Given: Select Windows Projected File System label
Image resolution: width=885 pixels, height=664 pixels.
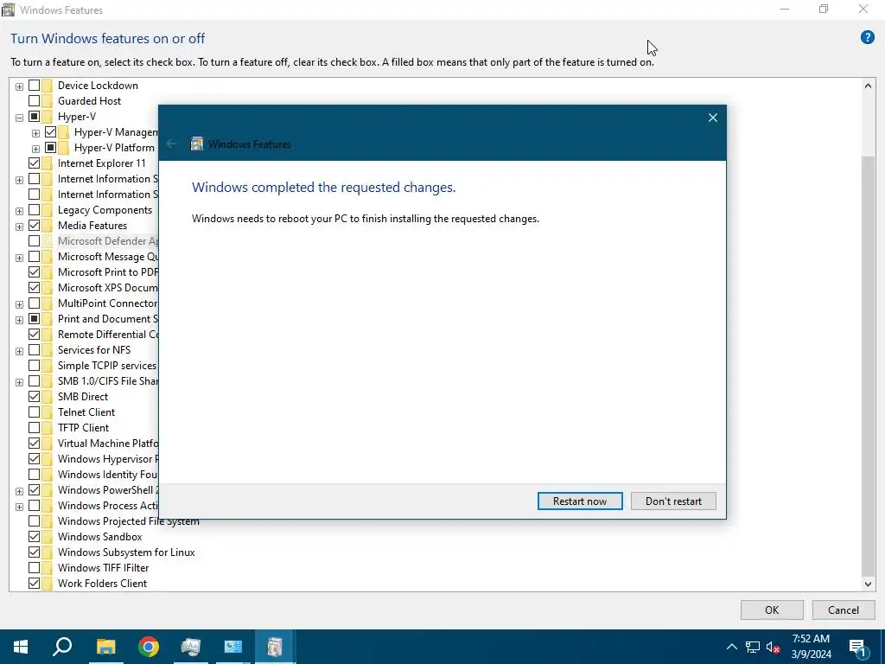Looking at the screenshot, I should [x=128, y=521].
